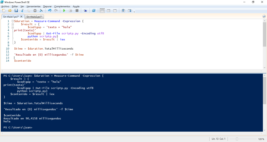Open the Depurar menu
The image size is (267, 142).
tap(48, 6)
